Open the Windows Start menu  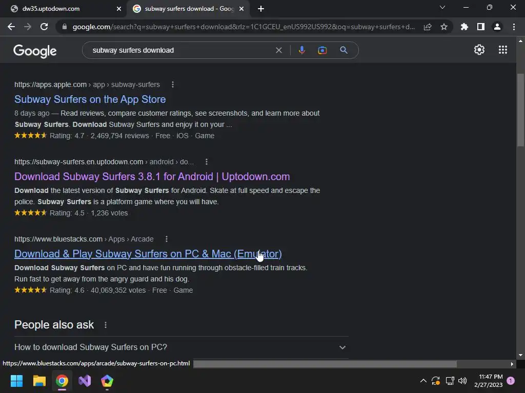(16, 381)
